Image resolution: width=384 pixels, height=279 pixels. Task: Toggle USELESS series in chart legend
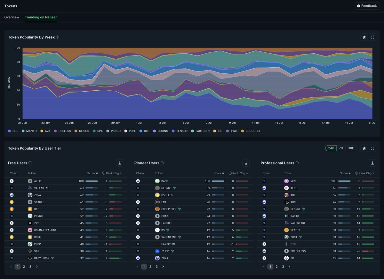click(x=62, y=131)
